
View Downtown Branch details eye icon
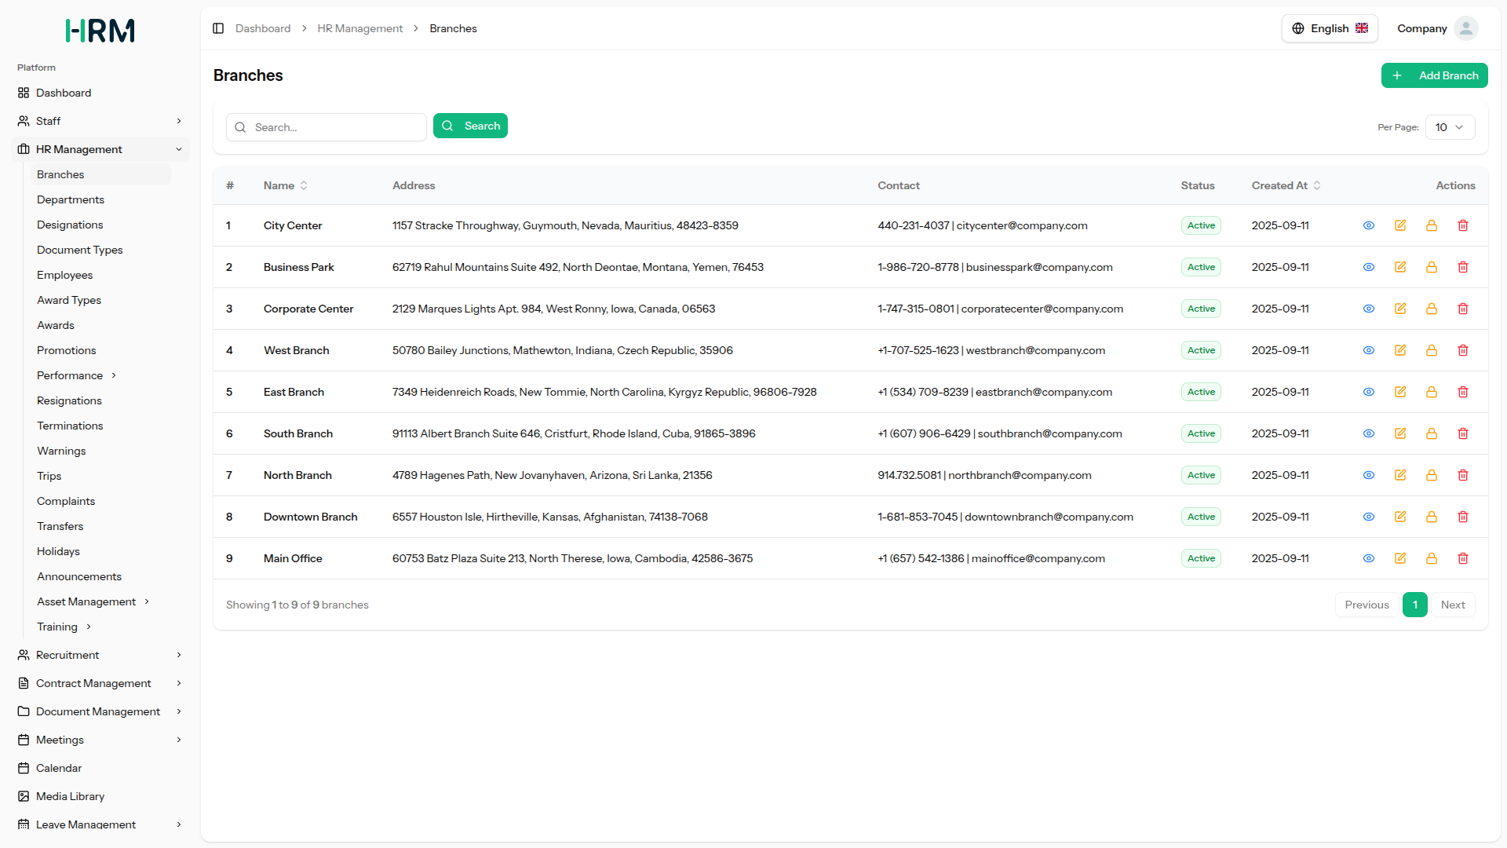click(x=1368, y=517)
